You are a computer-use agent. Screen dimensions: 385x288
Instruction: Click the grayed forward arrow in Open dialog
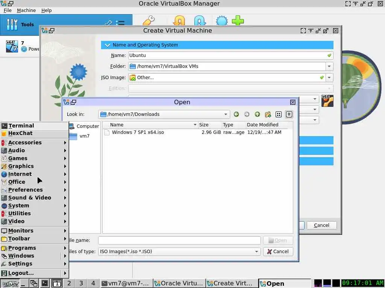click(247, 114)
